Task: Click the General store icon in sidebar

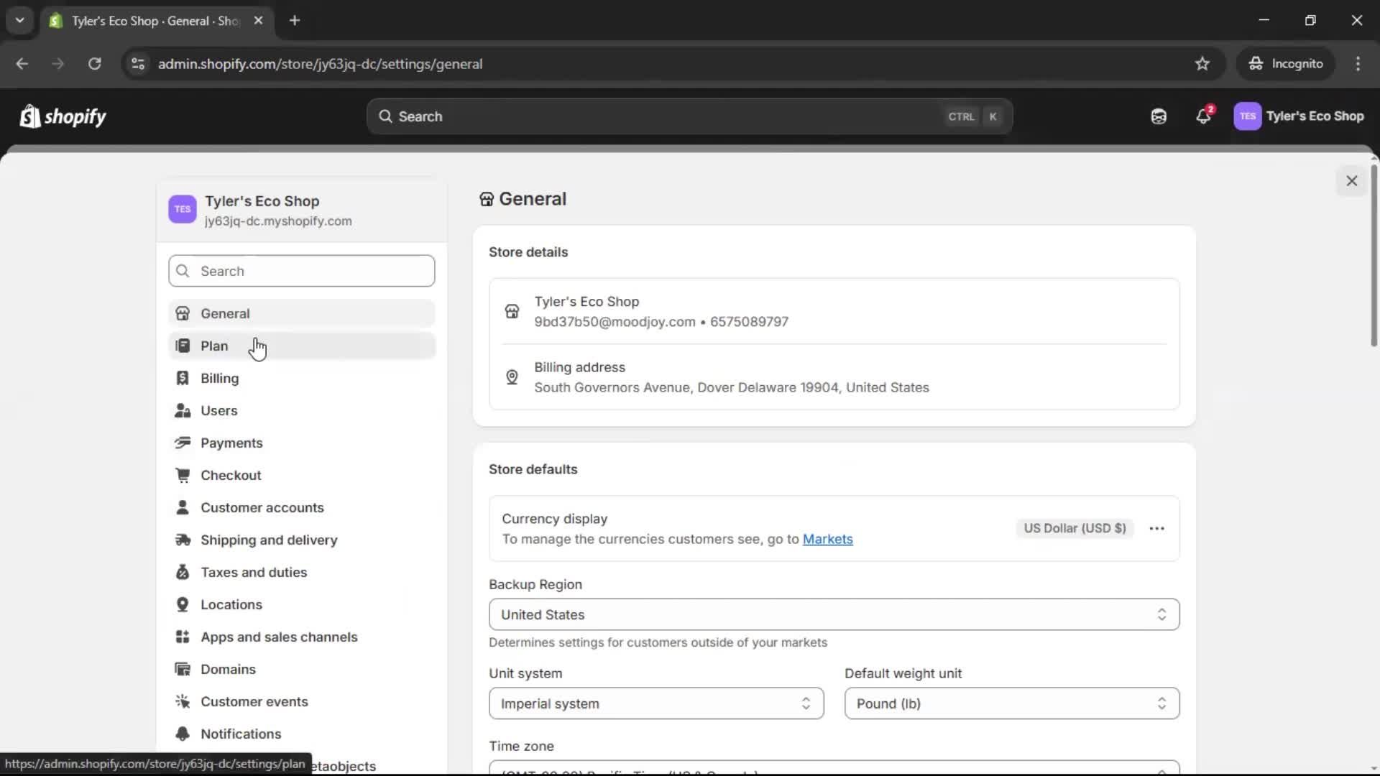Action: pos(183,313)
